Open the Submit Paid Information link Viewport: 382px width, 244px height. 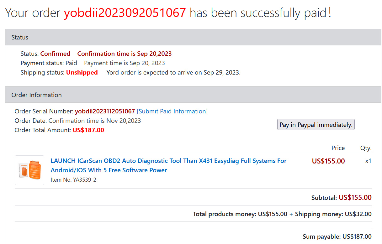pos(172,111)
